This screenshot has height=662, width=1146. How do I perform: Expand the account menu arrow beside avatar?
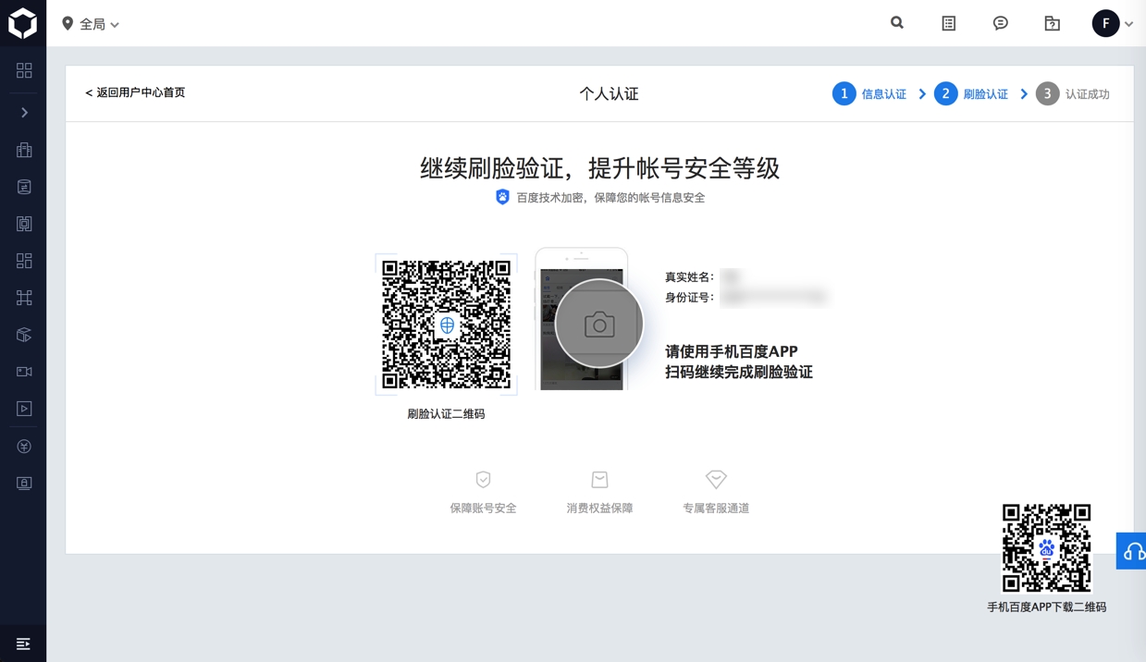point(1129,24)
